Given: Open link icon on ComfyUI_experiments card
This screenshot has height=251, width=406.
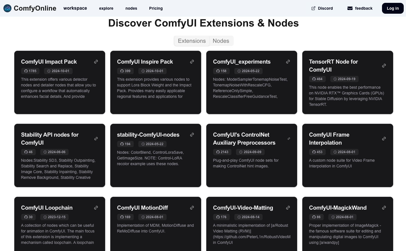Looking at the screenshot, I should tap(288, 62).
